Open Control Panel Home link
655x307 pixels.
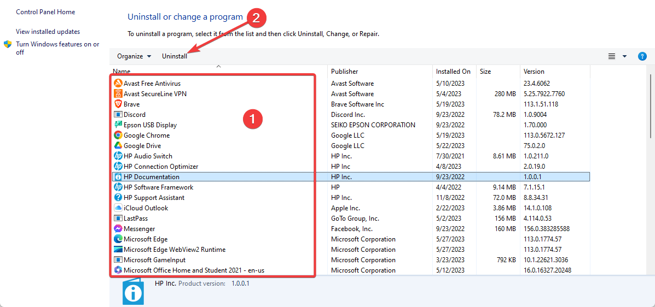(45, 11)
